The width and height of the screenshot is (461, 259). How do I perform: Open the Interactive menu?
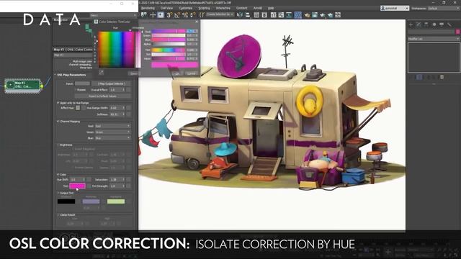click(223, 8)
